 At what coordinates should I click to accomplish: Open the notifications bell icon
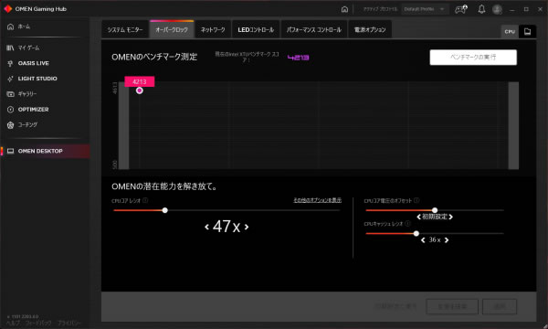pos(481,9)
